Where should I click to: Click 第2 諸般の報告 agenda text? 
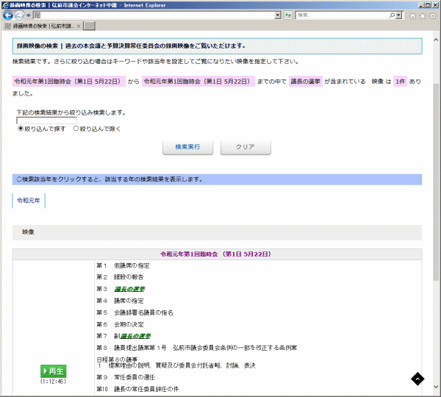120,277
